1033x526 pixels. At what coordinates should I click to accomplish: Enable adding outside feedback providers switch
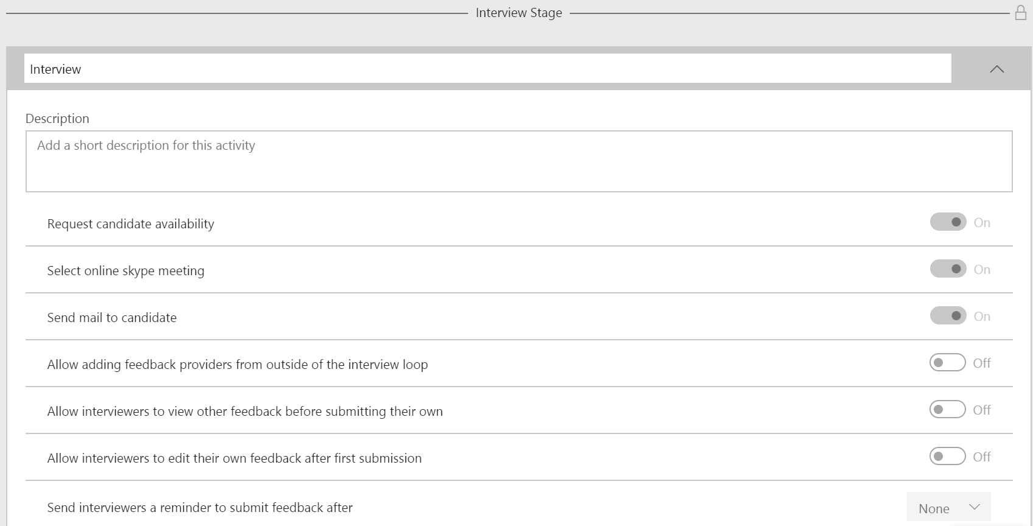947,363
